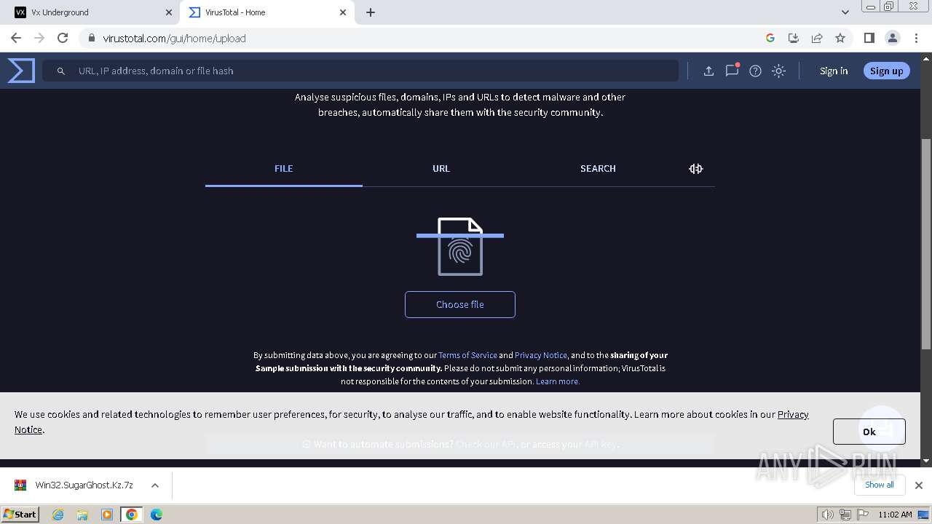Viewport: 932px width, 524px height.
Task: Click the upload file icon in header
Action: click(708, 71)
